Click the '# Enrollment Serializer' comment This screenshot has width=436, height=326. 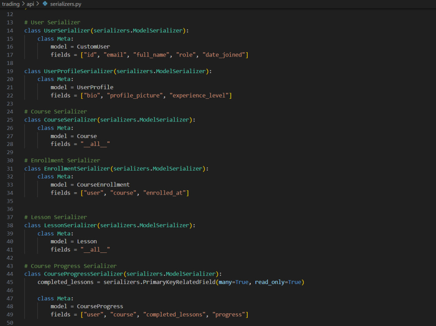[x=62, y=161]
